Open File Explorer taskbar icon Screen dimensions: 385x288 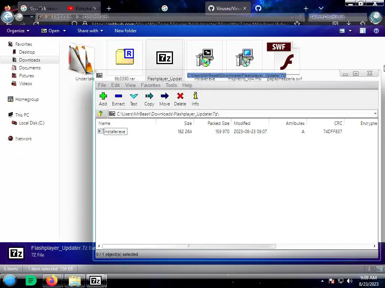coord(75,280)
